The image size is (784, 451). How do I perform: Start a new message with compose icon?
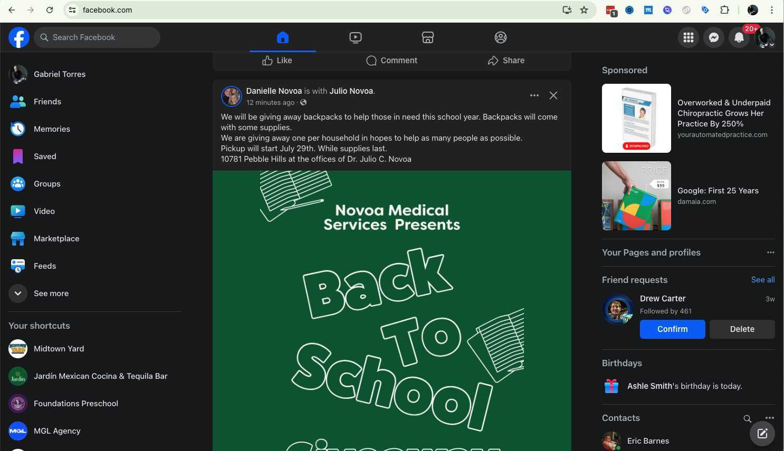[762, 434]
